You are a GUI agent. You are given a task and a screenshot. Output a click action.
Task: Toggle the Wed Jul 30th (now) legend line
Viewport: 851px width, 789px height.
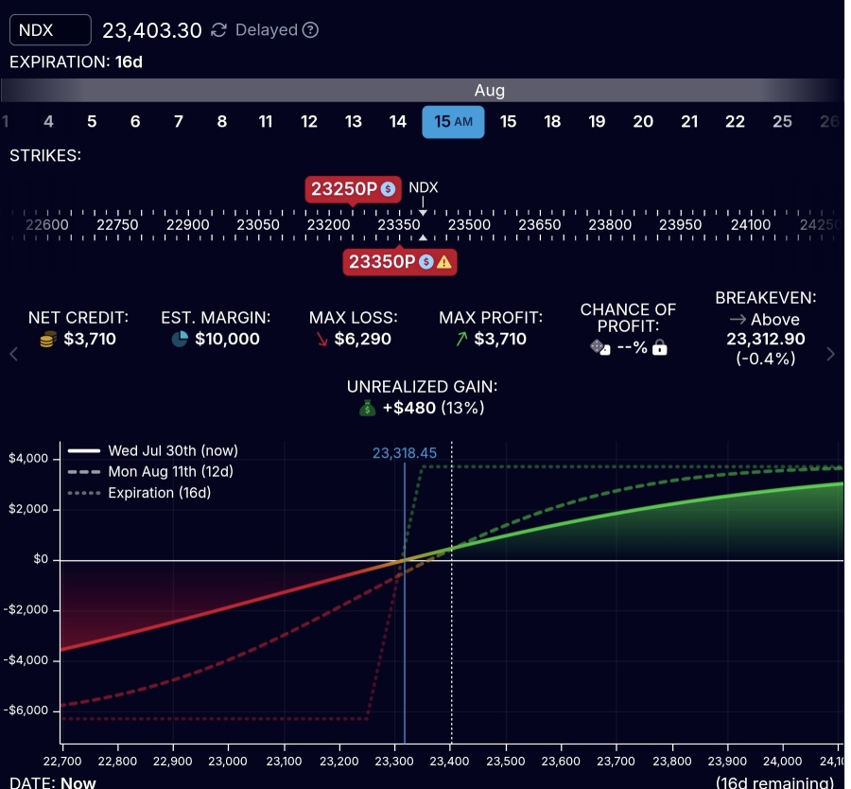[x=152, y=450]
